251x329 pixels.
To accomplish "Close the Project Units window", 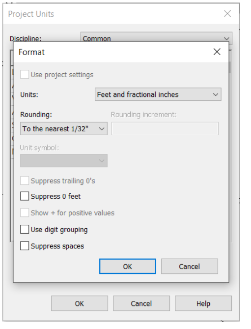I will 227,14.
